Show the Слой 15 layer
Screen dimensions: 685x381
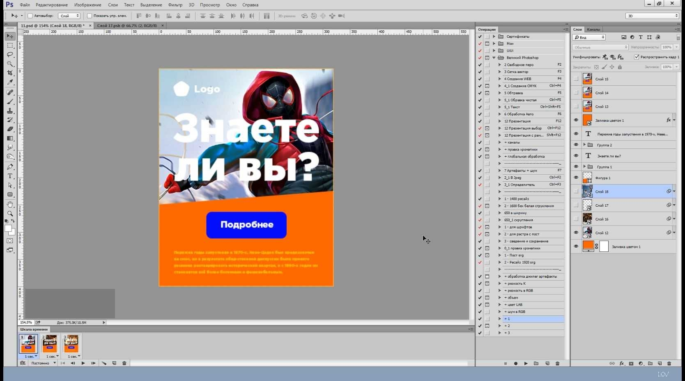576,79
